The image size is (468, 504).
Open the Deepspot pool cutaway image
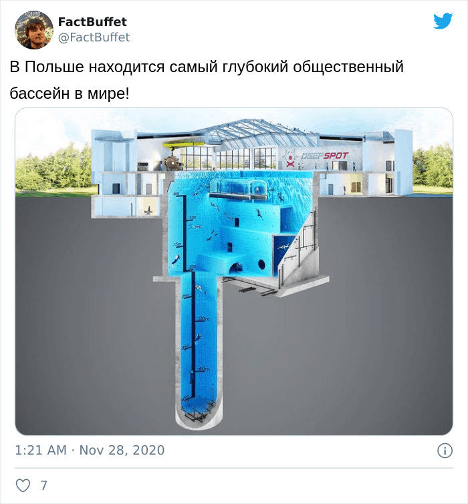tap(234, 272)
